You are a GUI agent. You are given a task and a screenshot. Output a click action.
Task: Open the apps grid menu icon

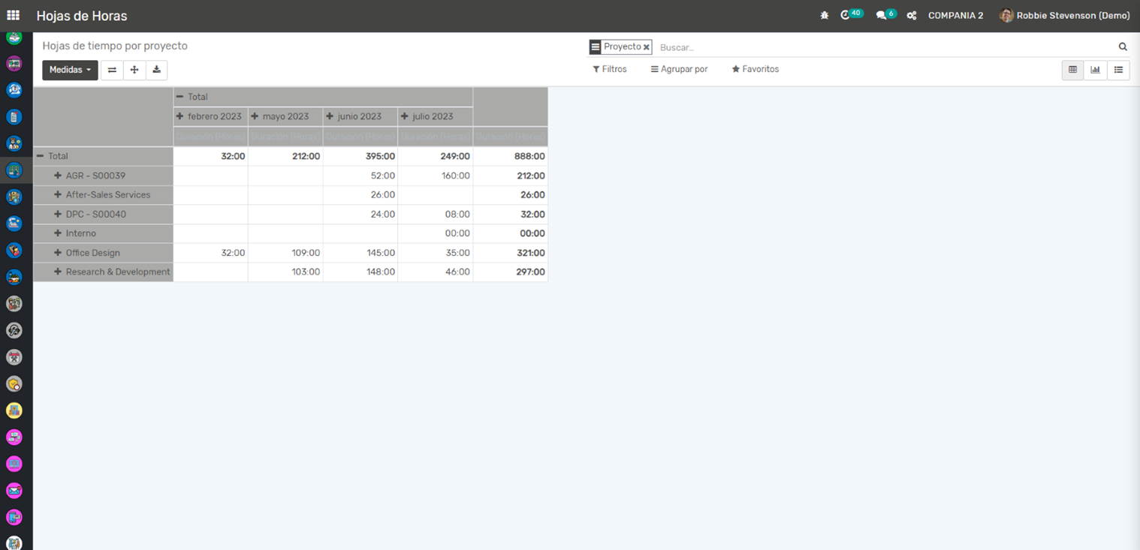pos(13,15)
